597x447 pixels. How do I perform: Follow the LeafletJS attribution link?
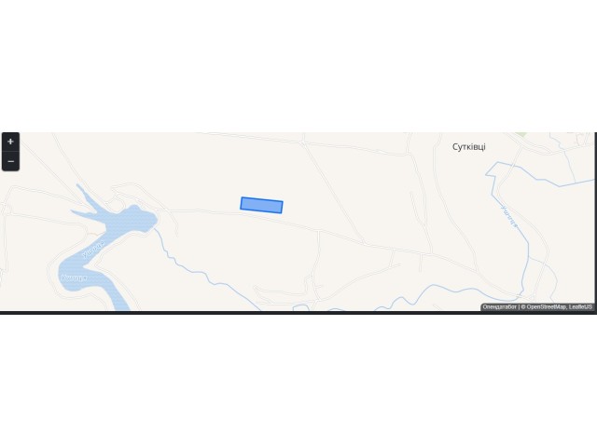(580, 306)
